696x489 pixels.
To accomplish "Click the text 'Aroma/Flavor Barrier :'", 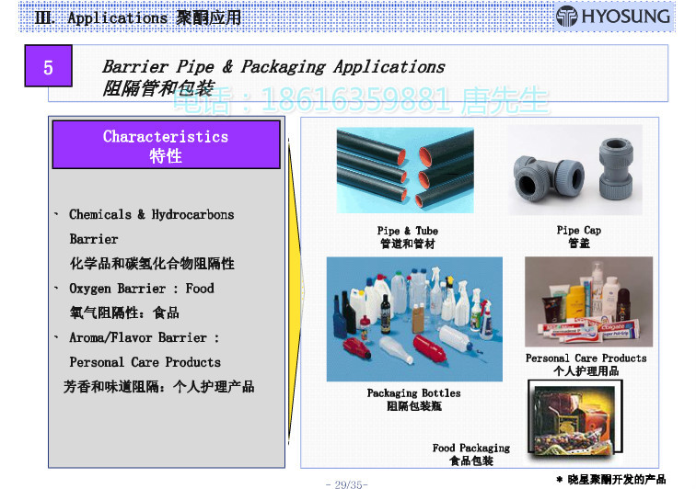I will pos(145,337).
